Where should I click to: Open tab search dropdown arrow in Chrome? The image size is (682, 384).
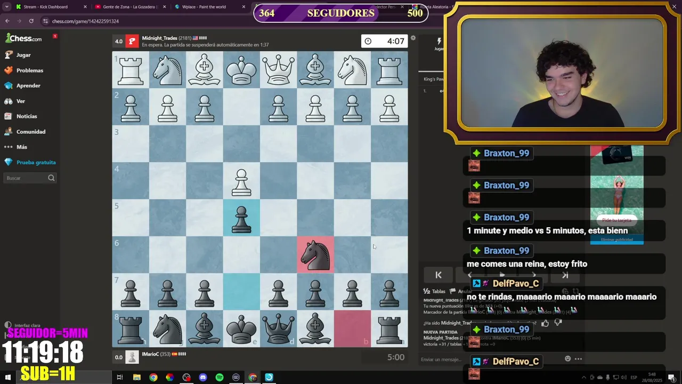click(6, 7)
